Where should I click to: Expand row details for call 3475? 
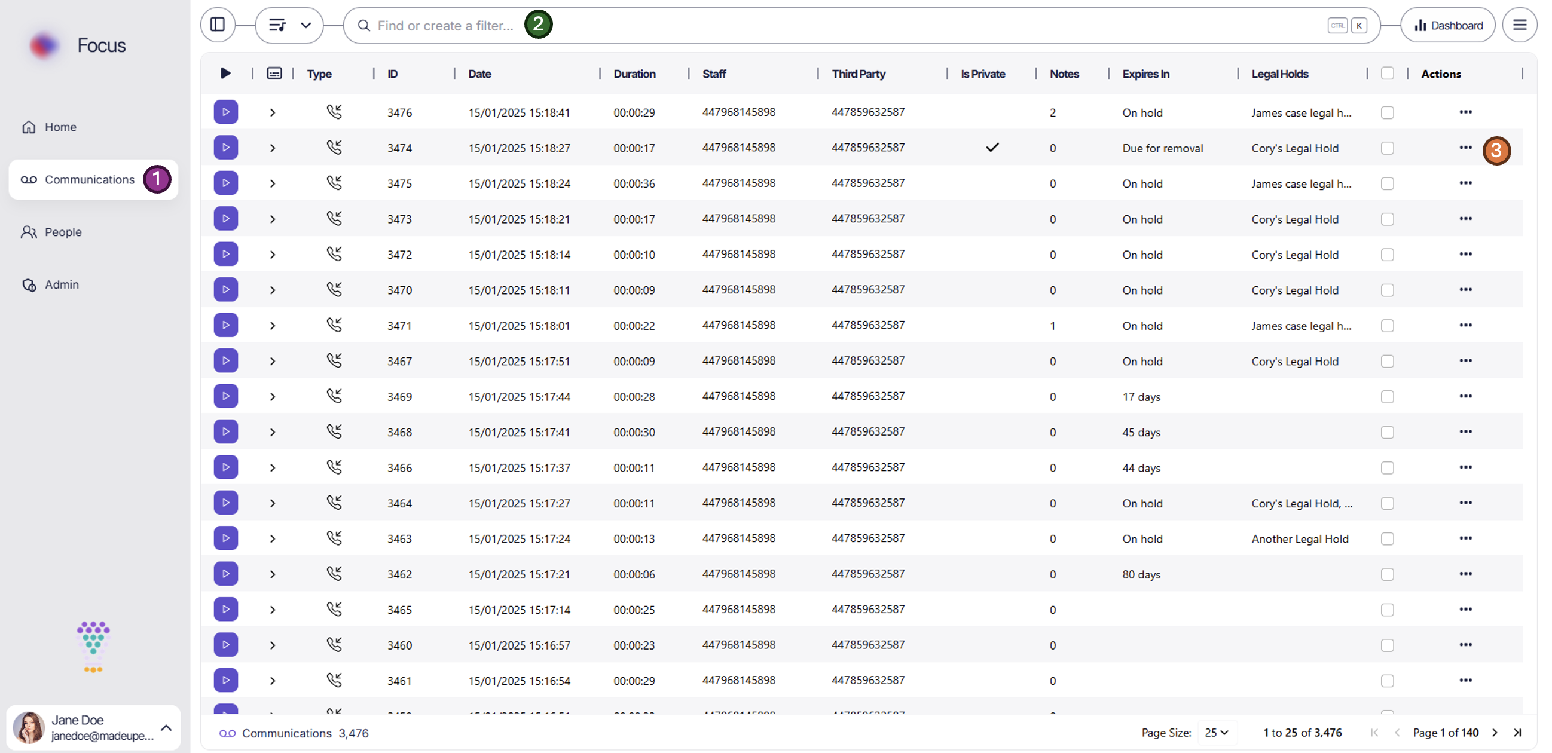tap(273, 183)
